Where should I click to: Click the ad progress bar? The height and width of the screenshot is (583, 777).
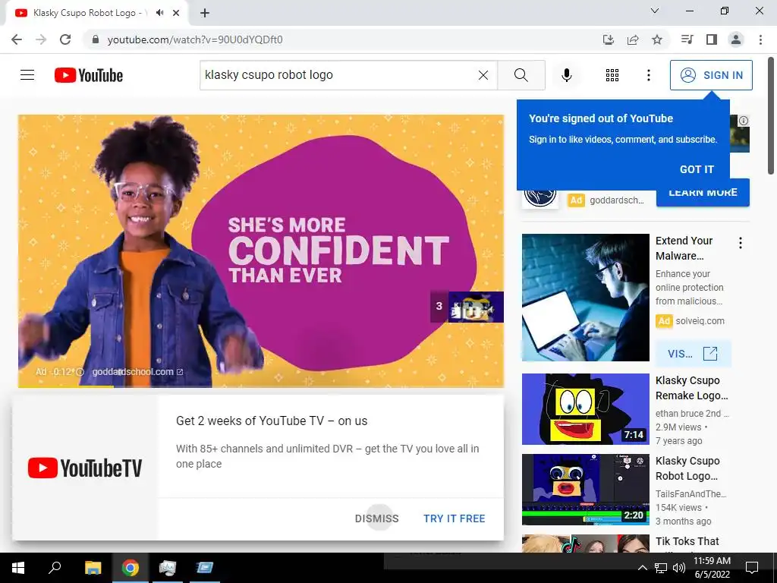tap(261, 386)
